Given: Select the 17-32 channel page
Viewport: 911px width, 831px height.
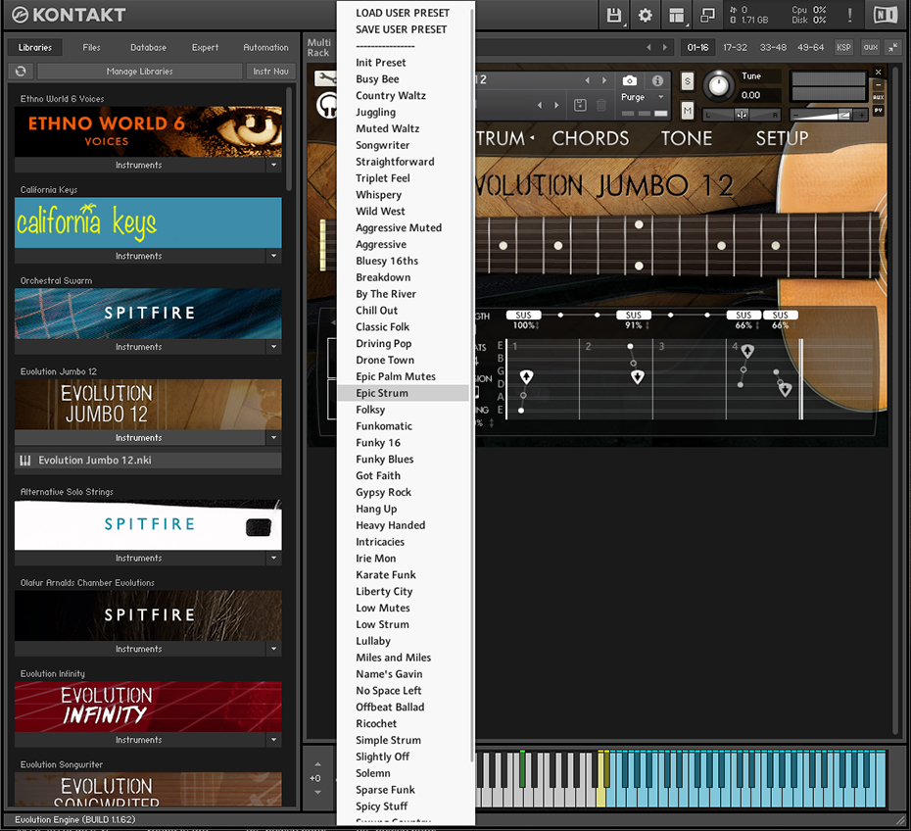Looking at the screenshot, I should click(x=735, y=48).
